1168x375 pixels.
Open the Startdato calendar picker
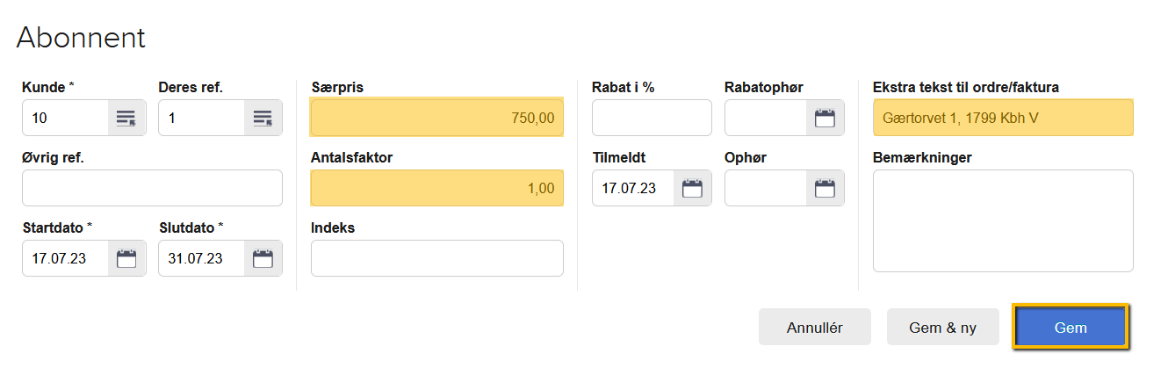coord(126,258)
